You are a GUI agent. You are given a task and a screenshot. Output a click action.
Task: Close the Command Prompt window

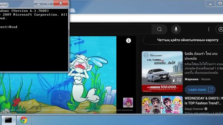click(x=61, y=3)
